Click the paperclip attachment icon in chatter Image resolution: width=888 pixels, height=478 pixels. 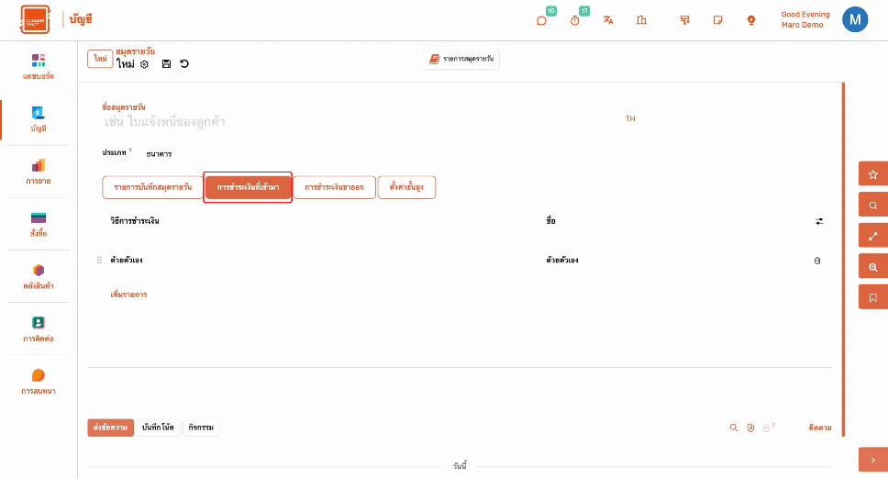pyautogui.click(x=749, y=428)
